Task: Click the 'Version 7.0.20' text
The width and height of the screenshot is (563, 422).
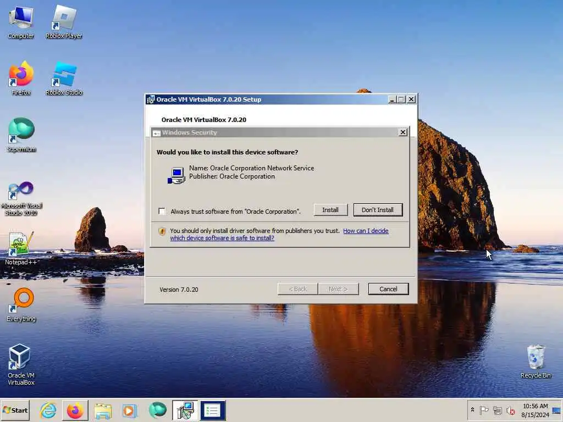Action: pos(179,290)
